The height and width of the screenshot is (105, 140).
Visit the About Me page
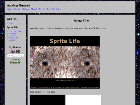[x=36, y=9]
